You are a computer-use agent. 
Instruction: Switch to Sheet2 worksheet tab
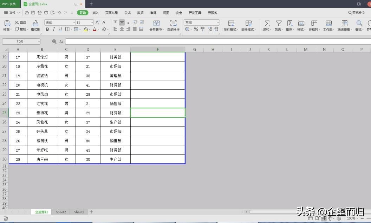click(61, 212)
